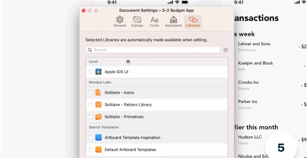
Task: Click the library Search field
Action: click(153, 50)
